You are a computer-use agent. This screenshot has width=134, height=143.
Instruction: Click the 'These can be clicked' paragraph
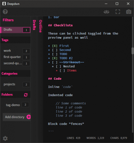83,35
